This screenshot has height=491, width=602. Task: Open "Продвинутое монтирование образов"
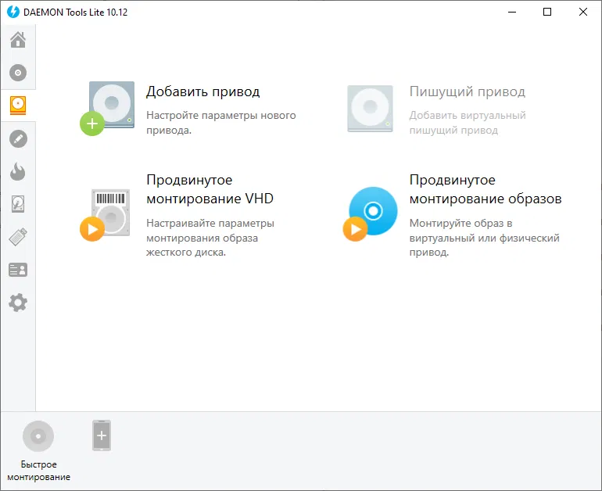click(x=486, y=189)
